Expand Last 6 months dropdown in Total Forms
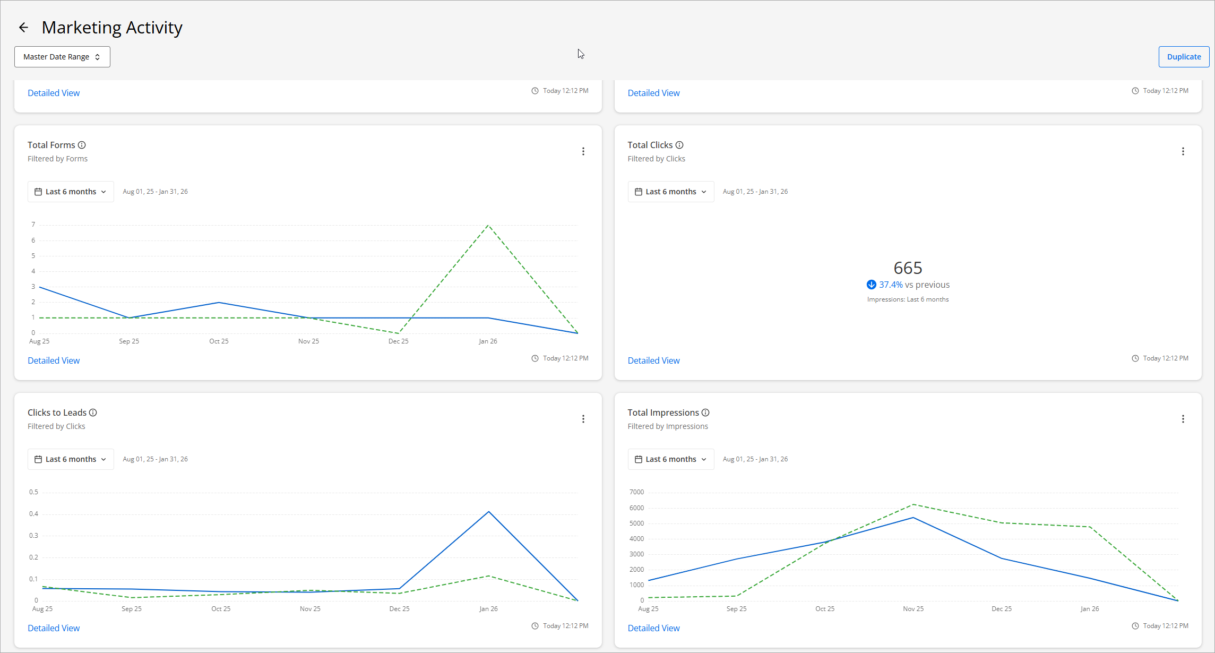The height and width of the screenshot is (653, 1215). coord(71,192)
